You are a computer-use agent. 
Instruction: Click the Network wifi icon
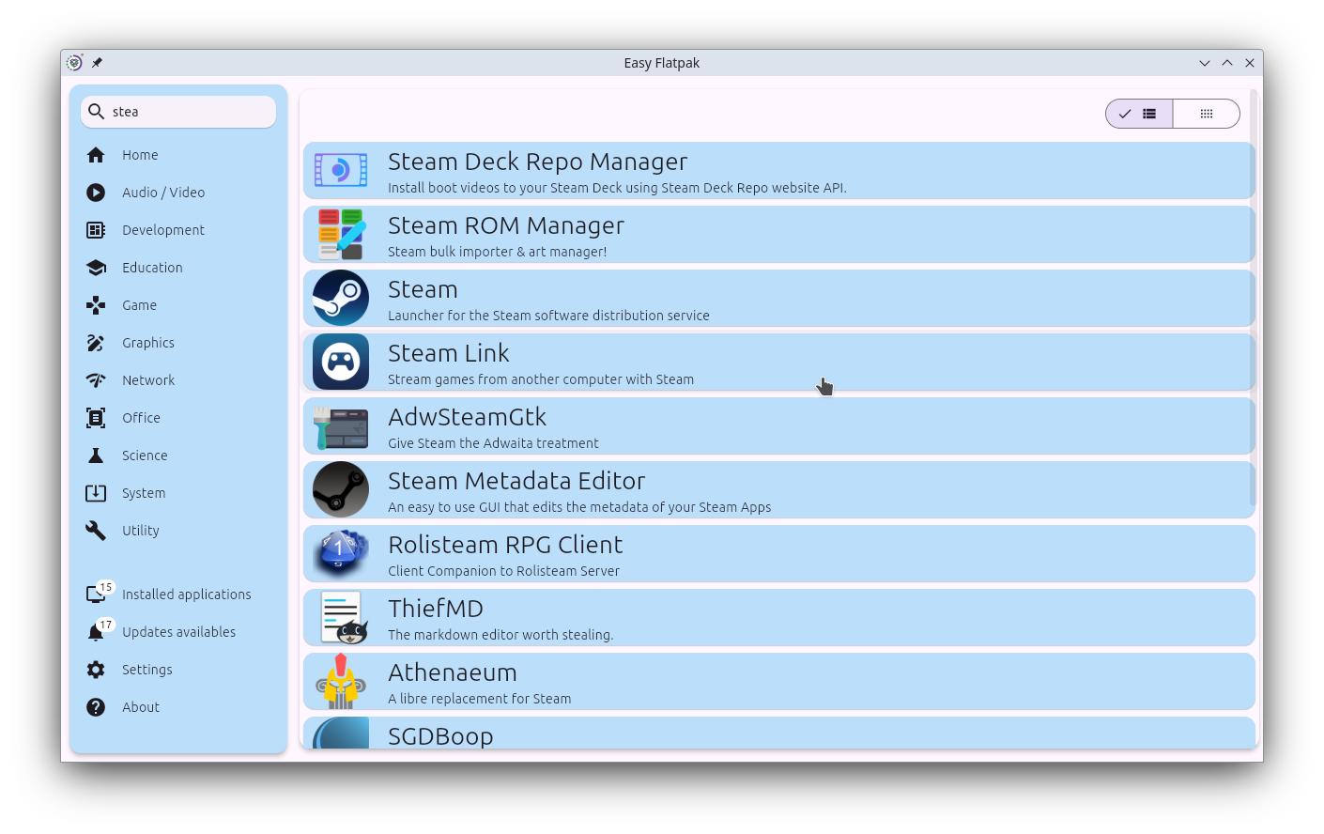(96, 380)
